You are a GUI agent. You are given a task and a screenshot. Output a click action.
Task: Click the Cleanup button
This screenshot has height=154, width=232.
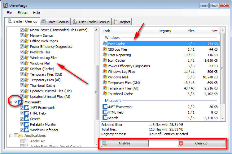click(202, 143)
